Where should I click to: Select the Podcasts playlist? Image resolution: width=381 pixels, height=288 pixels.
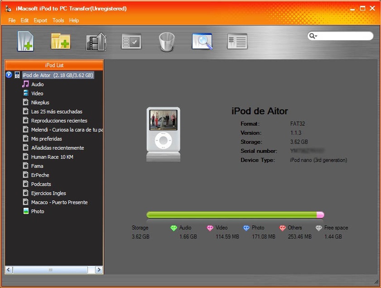[41, 184]
